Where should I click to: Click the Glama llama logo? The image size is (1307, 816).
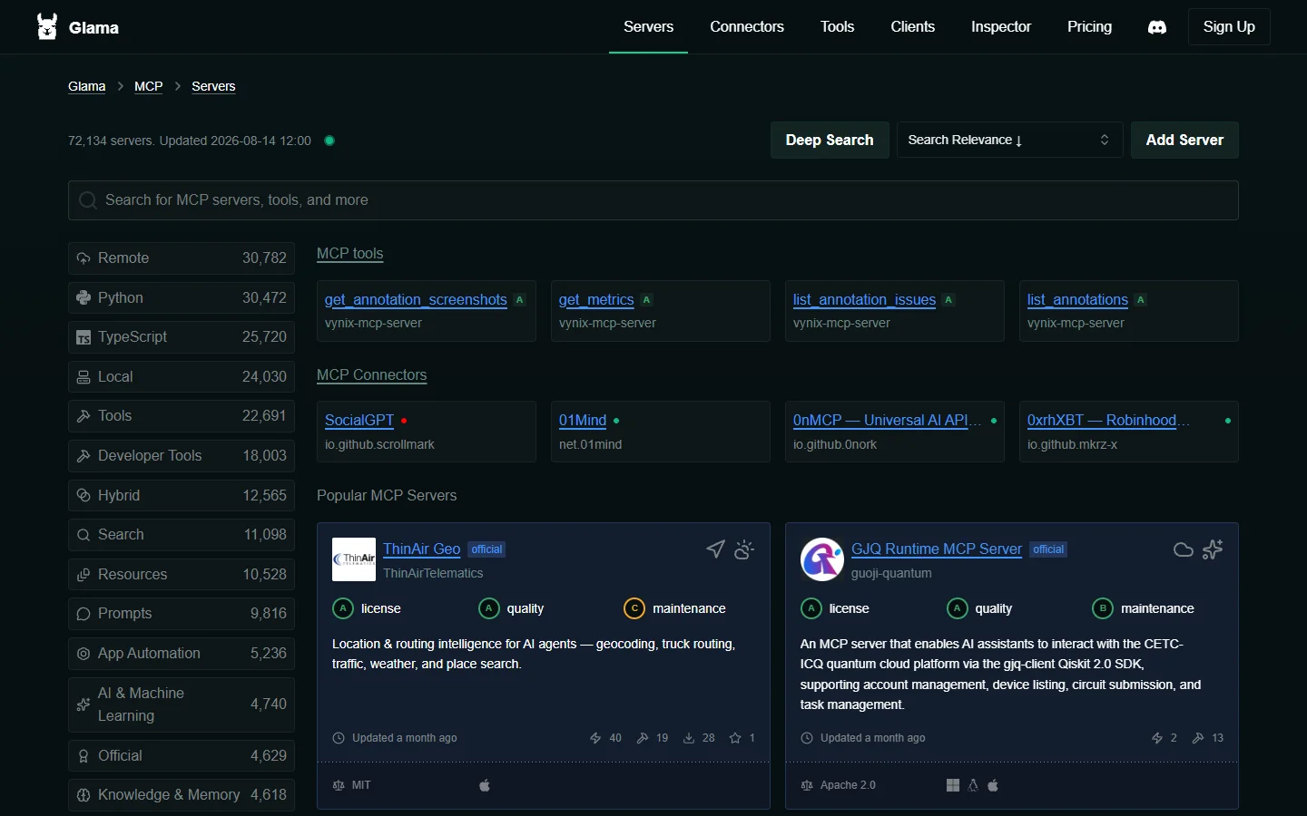[x=47, y=26]
